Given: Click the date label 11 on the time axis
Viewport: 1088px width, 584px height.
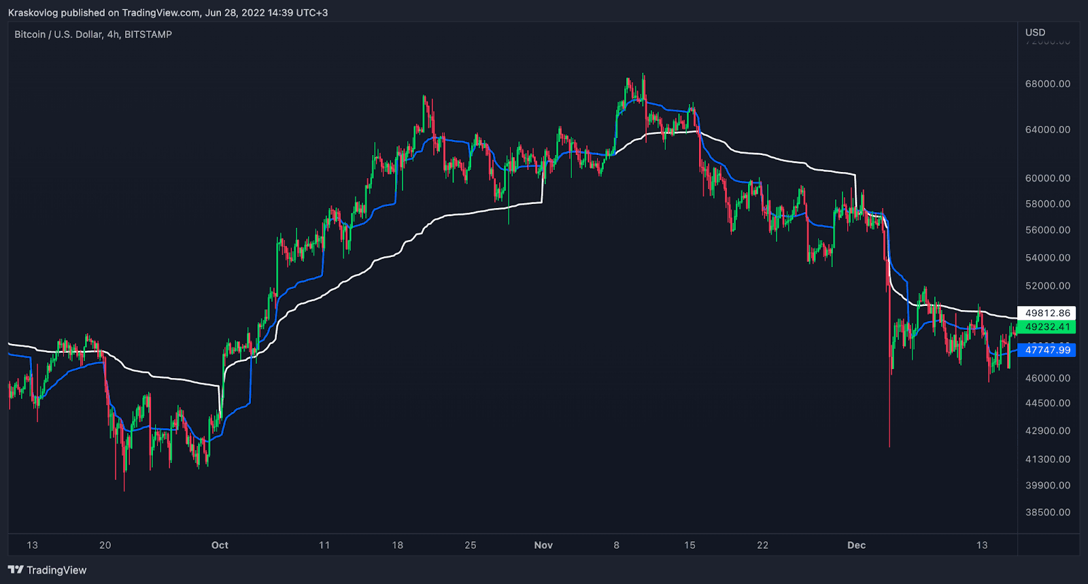Looking at the screenshot, I should (324, 545).
